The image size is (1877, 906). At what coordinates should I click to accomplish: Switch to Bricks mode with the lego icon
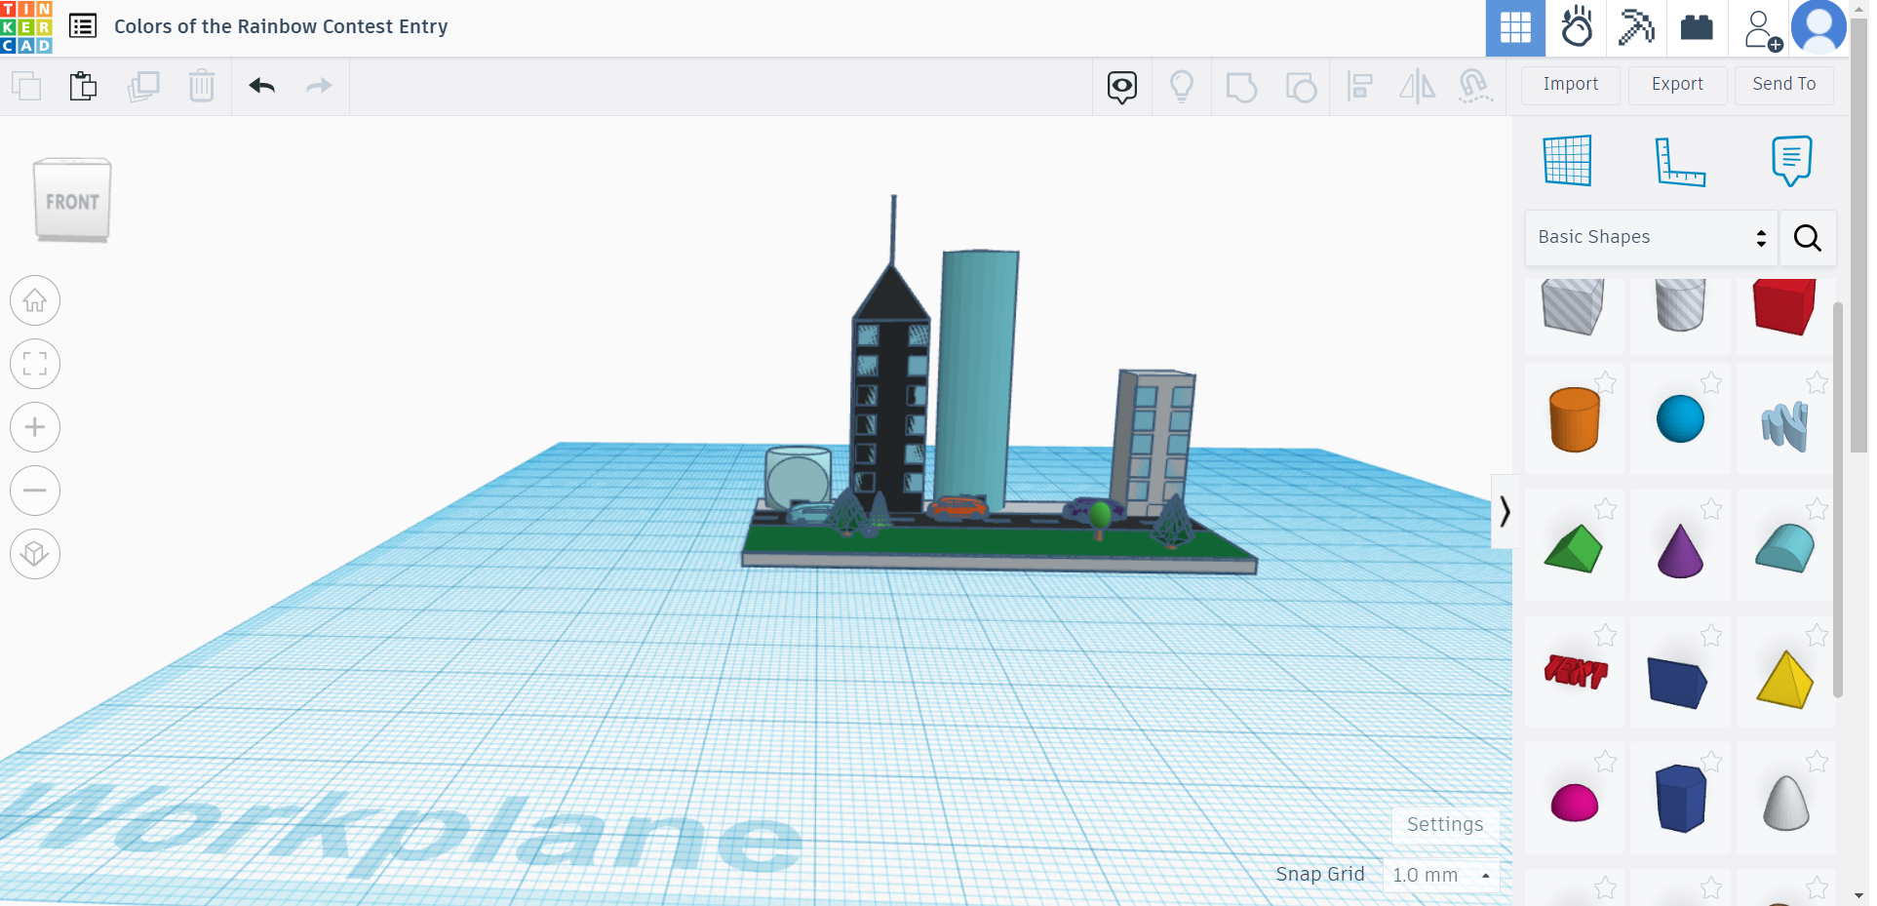[1699, 27]
